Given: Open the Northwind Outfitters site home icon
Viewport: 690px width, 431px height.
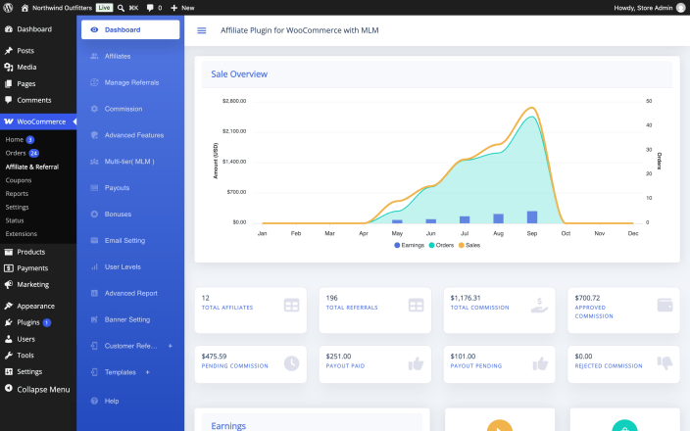Looking at the screenshot, I should (x=25, y=8).
